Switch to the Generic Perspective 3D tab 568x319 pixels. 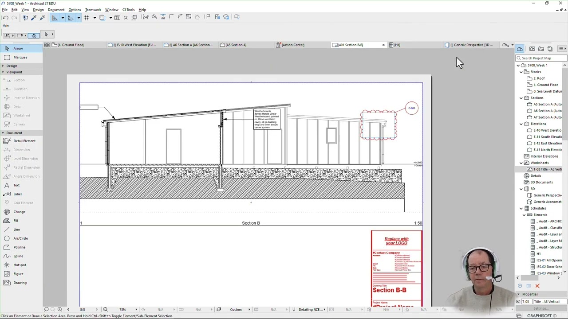coord(471,45)
